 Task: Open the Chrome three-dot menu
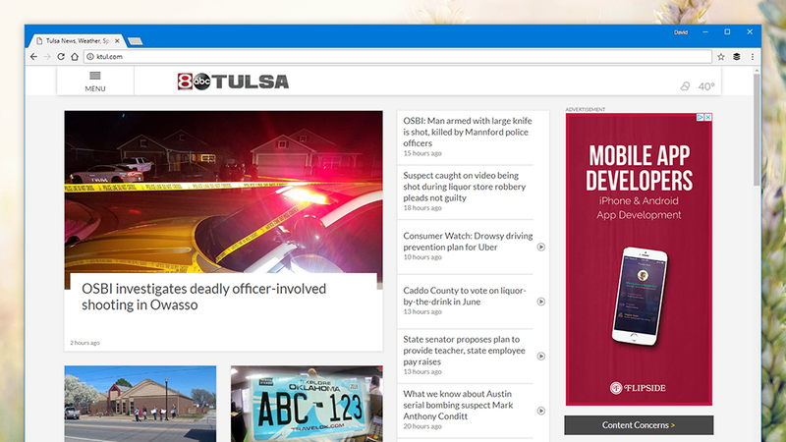pyautogui.click(x=753, y=57)
